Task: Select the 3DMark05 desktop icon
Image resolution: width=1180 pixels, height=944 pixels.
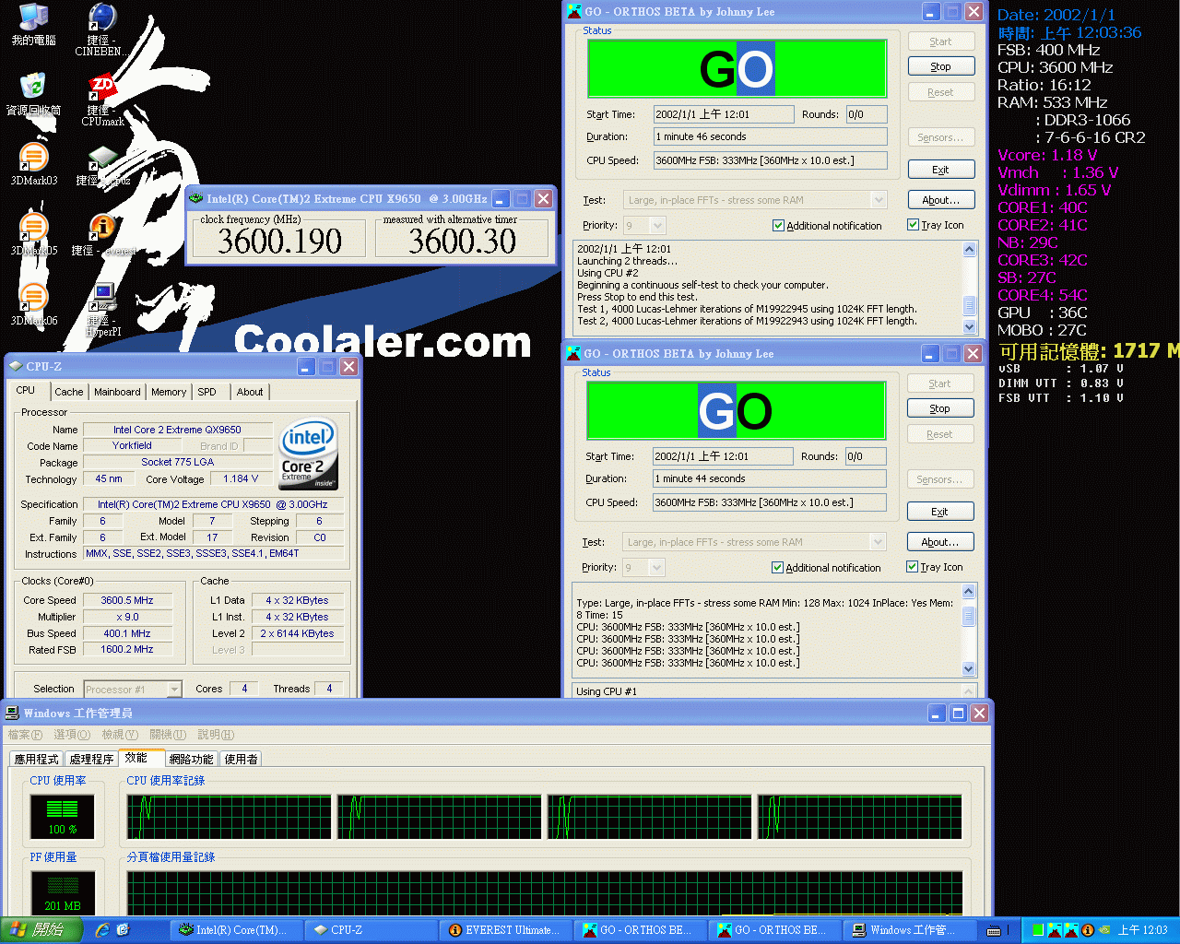Action: point(33,234)
